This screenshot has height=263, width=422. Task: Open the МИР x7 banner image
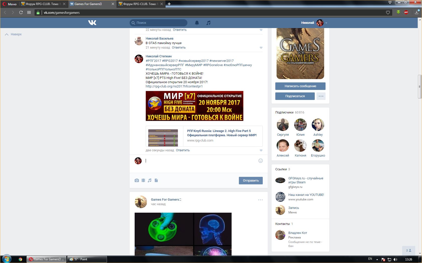point(194,106)
